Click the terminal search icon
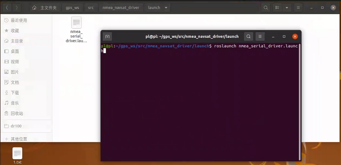Image resolution: width=341 pixels, height=165 pixels. pyautogui.click(x=248, y=37)
